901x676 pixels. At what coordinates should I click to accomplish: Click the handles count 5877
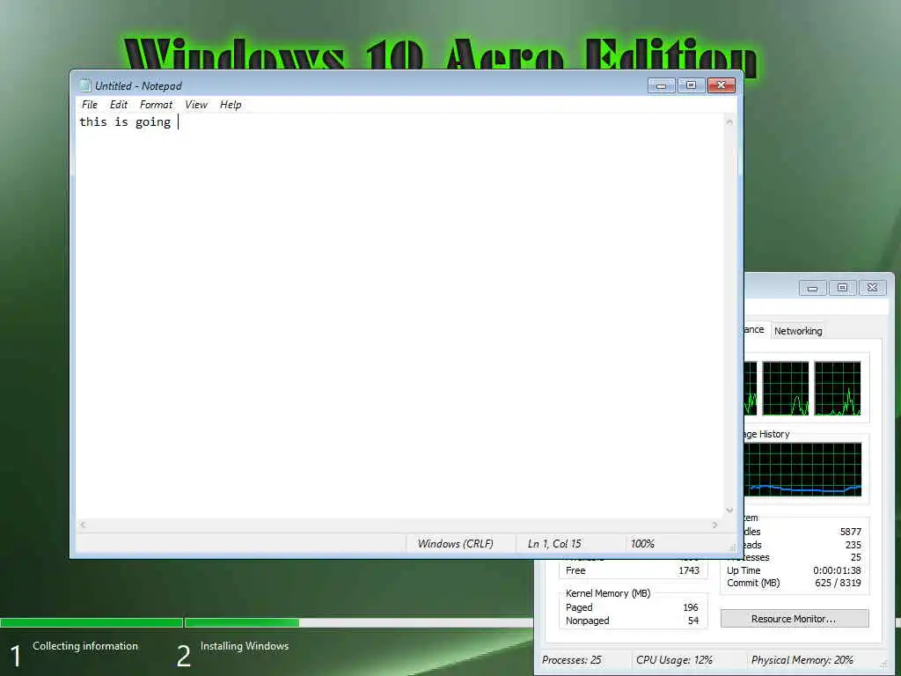851,532
